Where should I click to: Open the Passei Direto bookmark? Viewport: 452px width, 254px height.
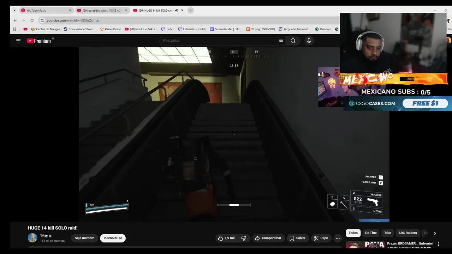click(x=110, y=29)
